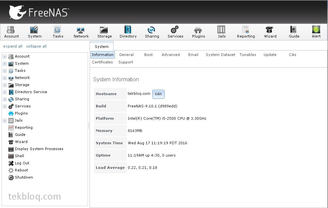This screenshot has height=208, width=328.
Task: Check the green Alert indicator
Action: 316,32
